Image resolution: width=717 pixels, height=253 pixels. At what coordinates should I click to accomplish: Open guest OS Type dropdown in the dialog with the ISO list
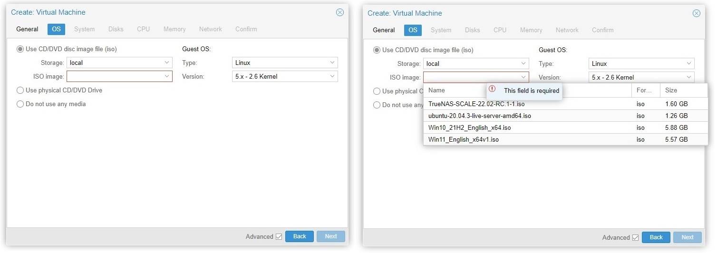pos(689,63)
